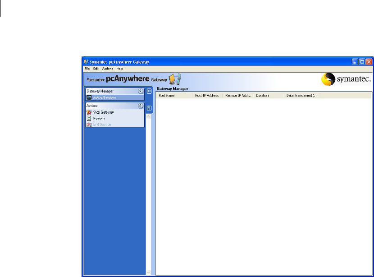This screenshot has width=374, height=277.
Task: Click the End Session action
Action: pyautogui.click(x=102, y=125)
